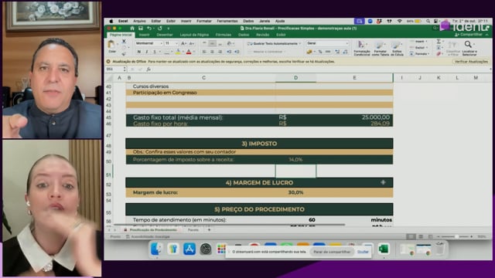495x278 pixels.
Task: Click the AutoSum sigma icon
Action: coord(439,41)
